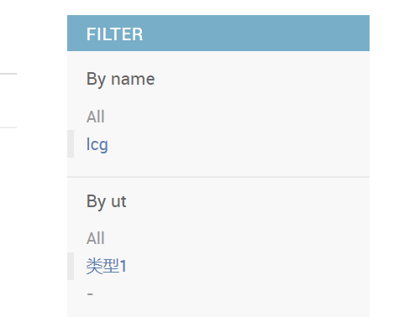Show All under By name
Viewport: 399px width, 317px height.
pyautogui.click(x=96, y=117)
